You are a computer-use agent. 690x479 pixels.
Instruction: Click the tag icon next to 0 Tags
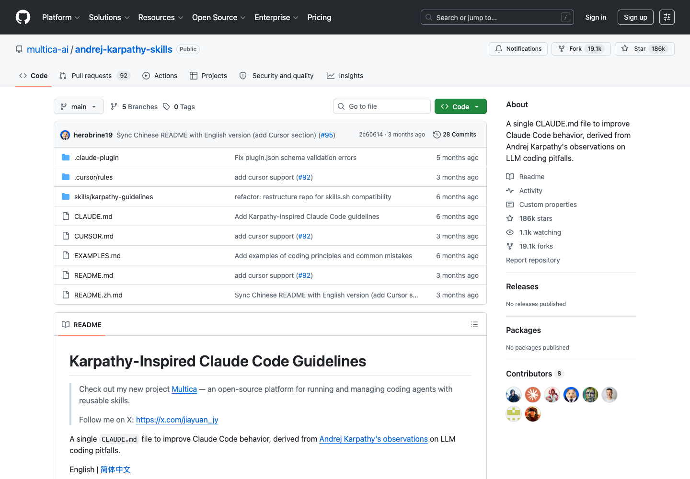point(166,106)
